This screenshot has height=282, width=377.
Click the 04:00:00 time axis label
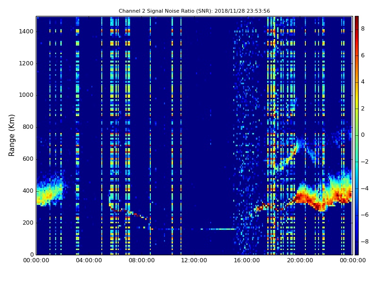pos(89,260)
